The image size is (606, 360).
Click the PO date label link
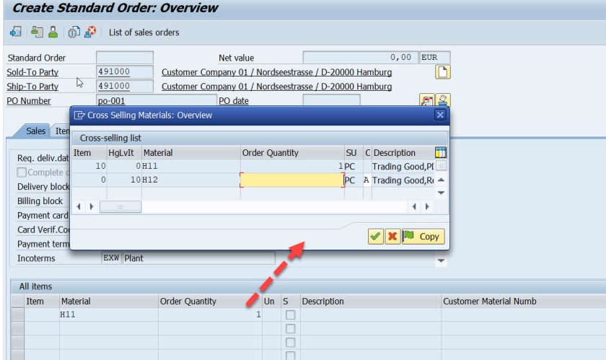(x=234, y=100)
